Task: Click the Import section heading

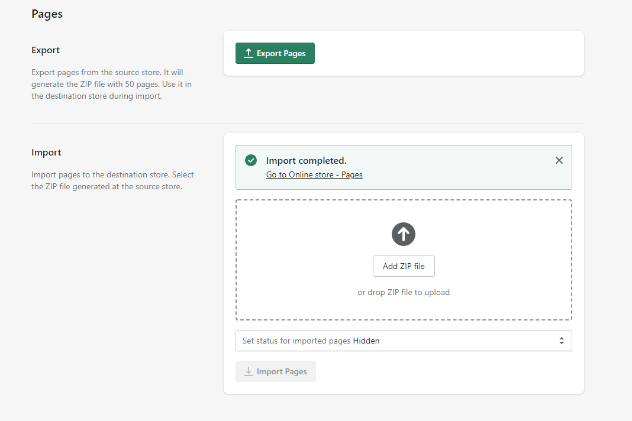Action: point(46,153)
